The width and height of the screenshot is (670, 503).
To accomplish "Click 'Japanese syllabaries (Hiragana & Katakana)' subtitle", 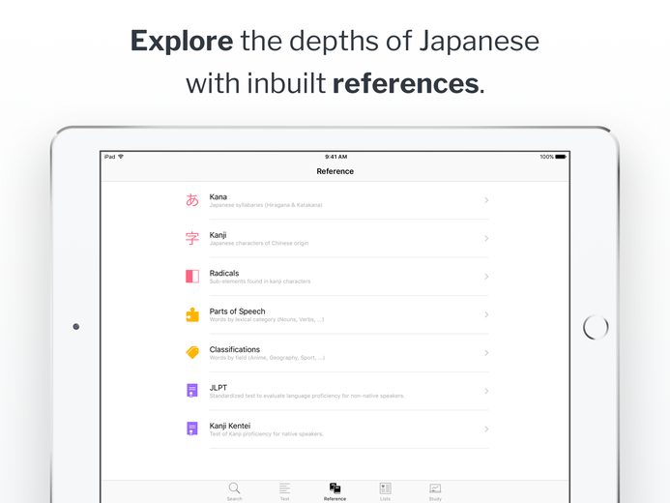I will (266, 205).
